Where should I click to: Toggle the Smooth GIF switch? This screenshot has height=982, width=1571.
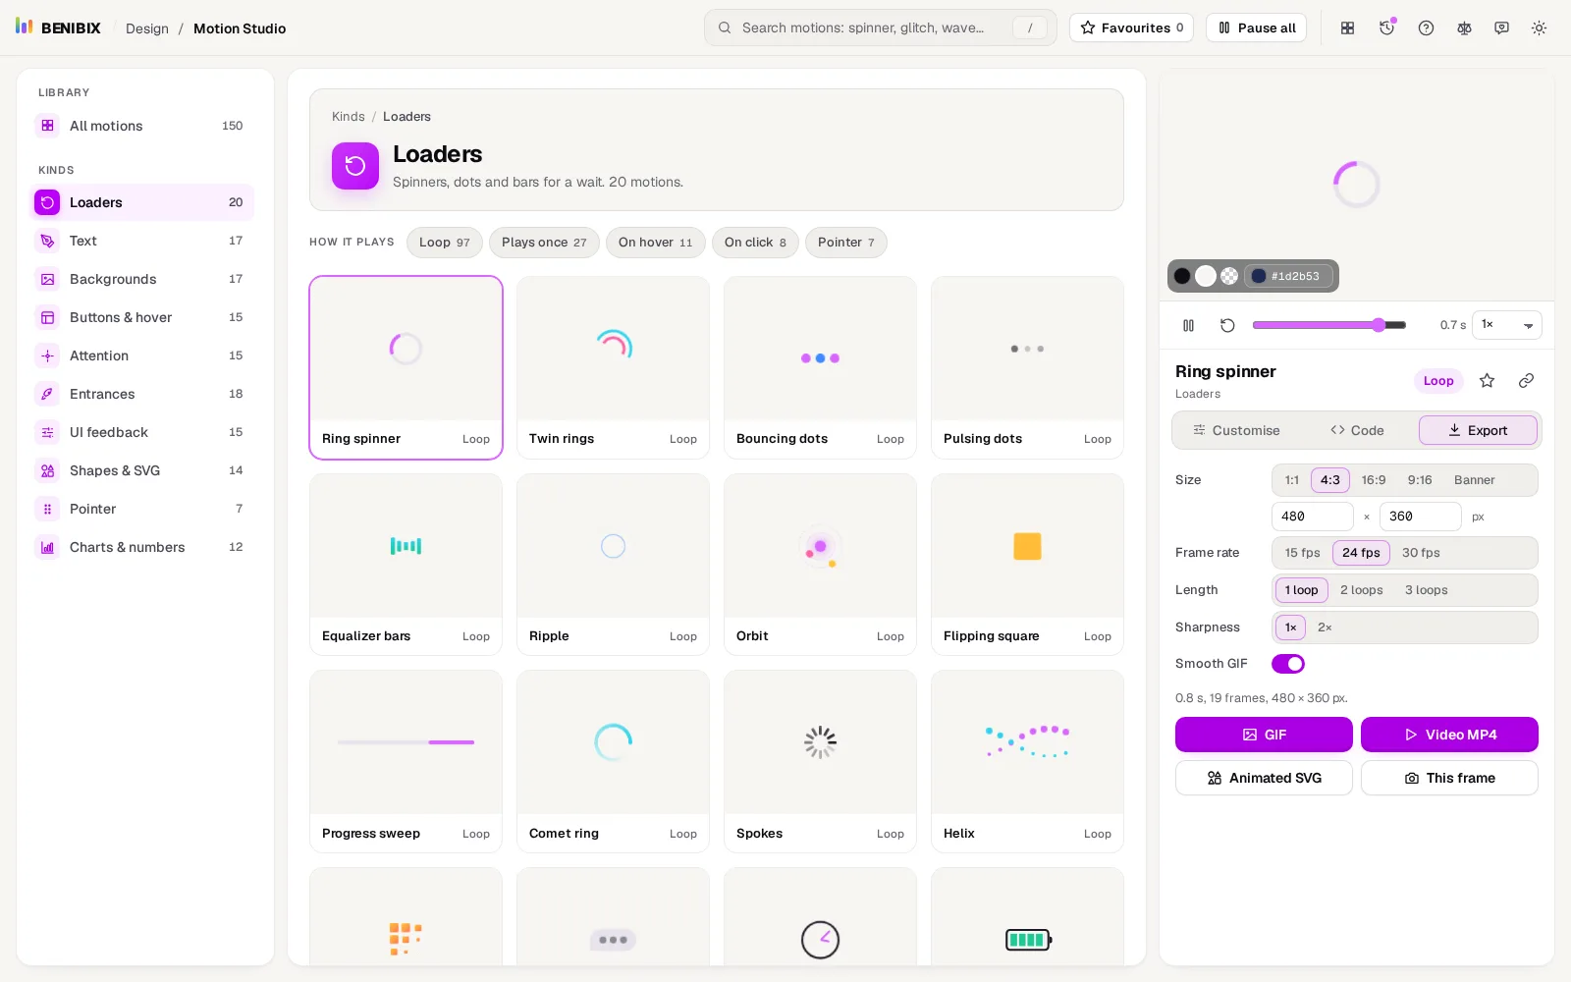point(1288,664)
